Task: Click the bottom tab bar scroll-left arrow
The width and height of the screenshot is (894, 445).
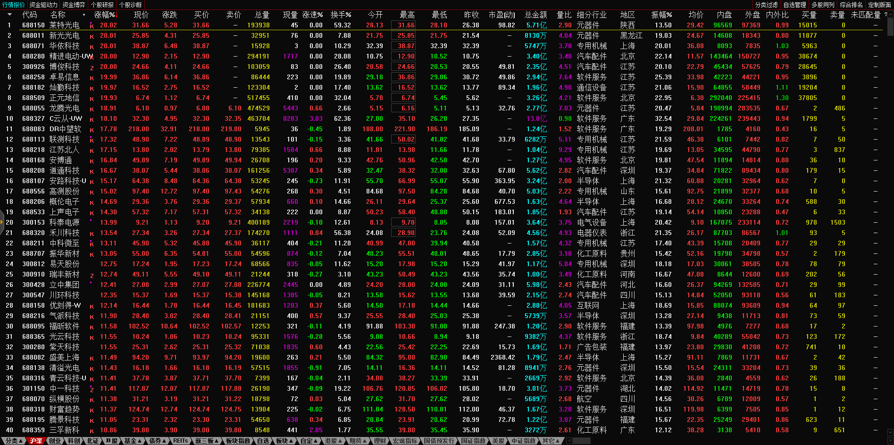Action: (x=569, y=441)
